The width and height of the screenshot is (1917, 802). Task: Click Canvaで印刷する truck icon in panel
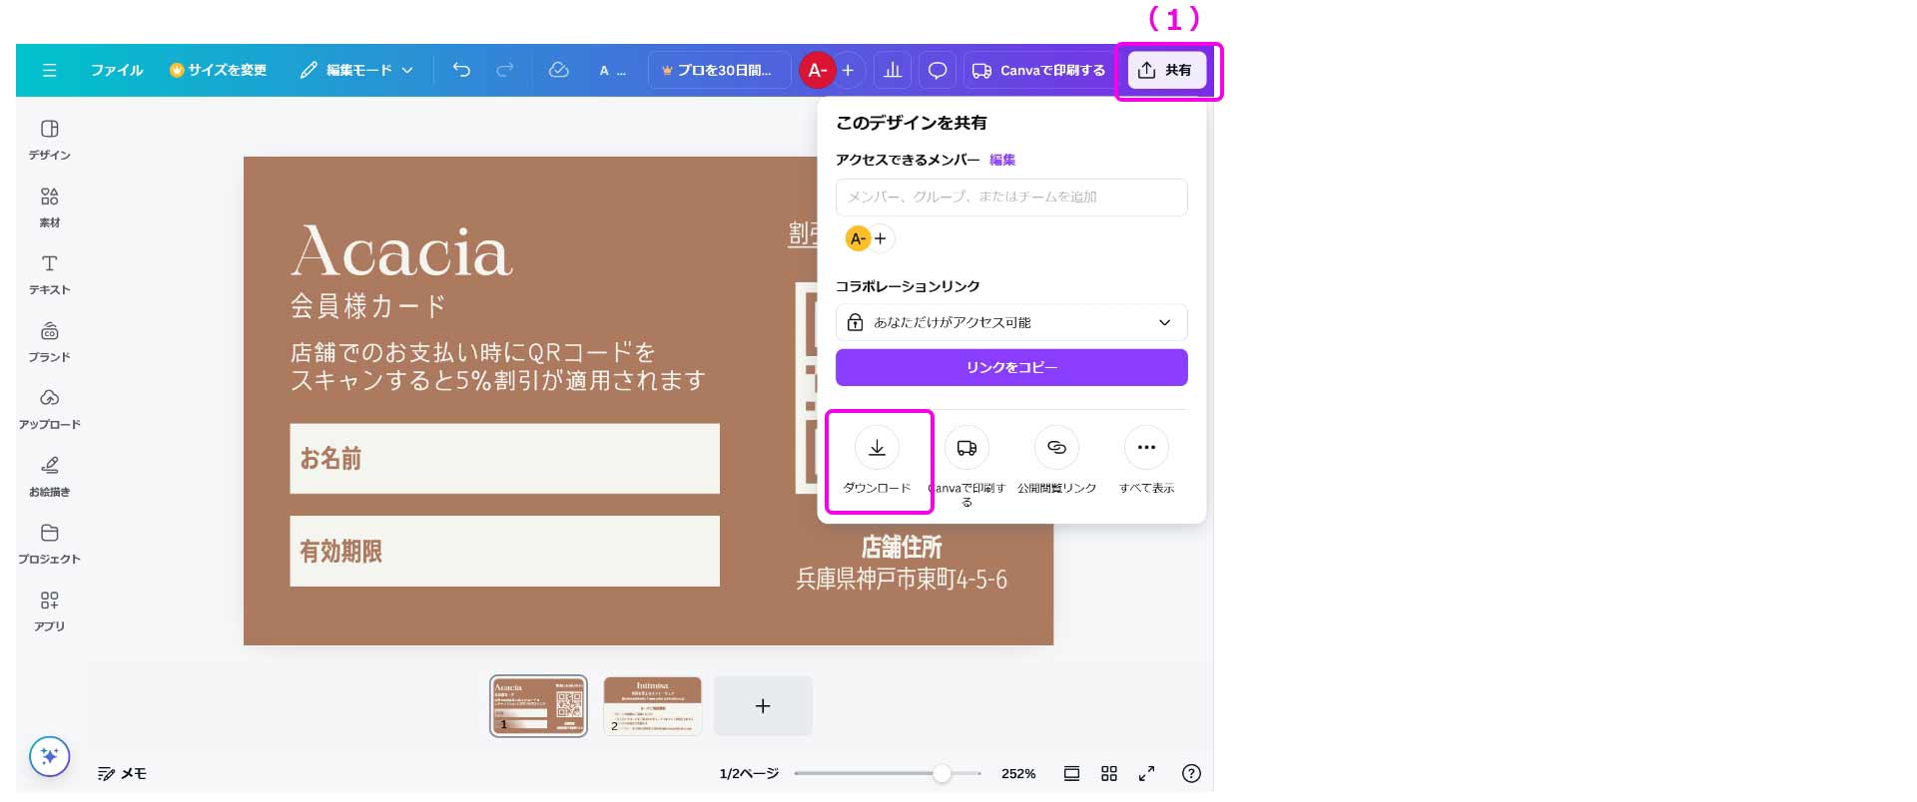[x=966, y=448]
